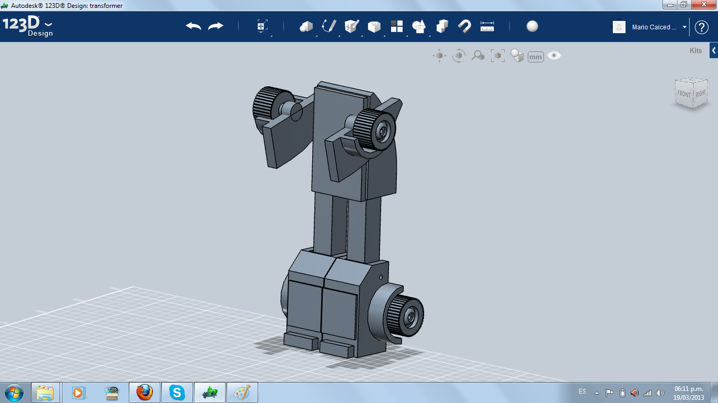Click the ES language indicator
The image size is (718, 403).
coord(582,391)
